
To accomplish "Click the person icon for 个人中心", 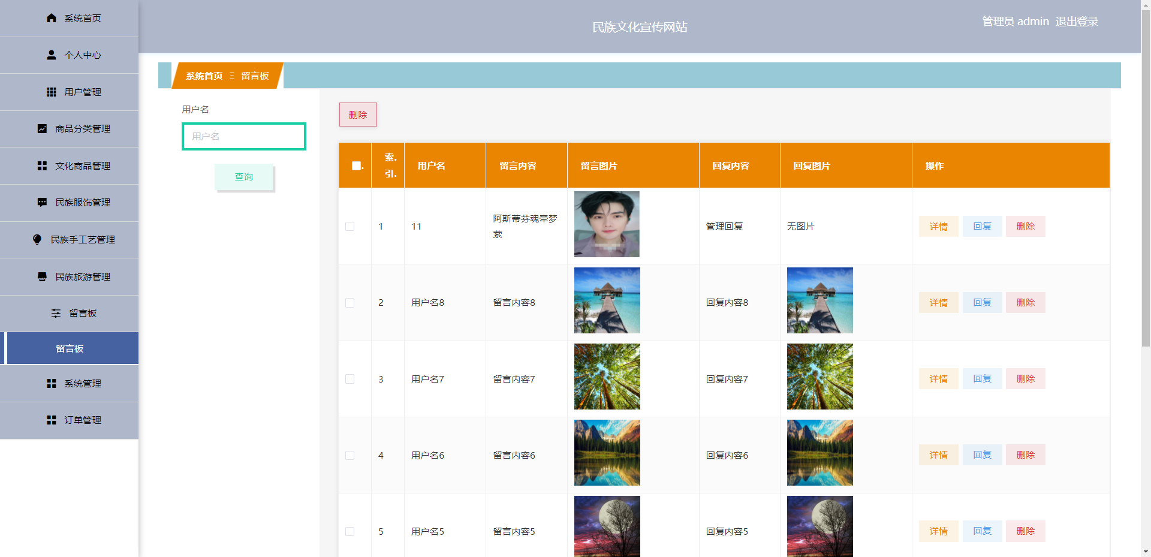I will tap(52, 55).
